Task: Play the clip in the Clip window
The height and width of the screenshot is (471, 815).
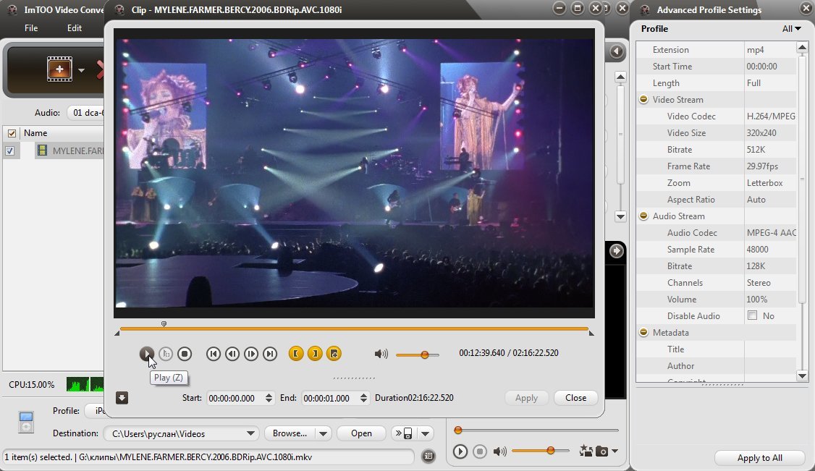Action: pyautogui.click(x=147, y=355)
